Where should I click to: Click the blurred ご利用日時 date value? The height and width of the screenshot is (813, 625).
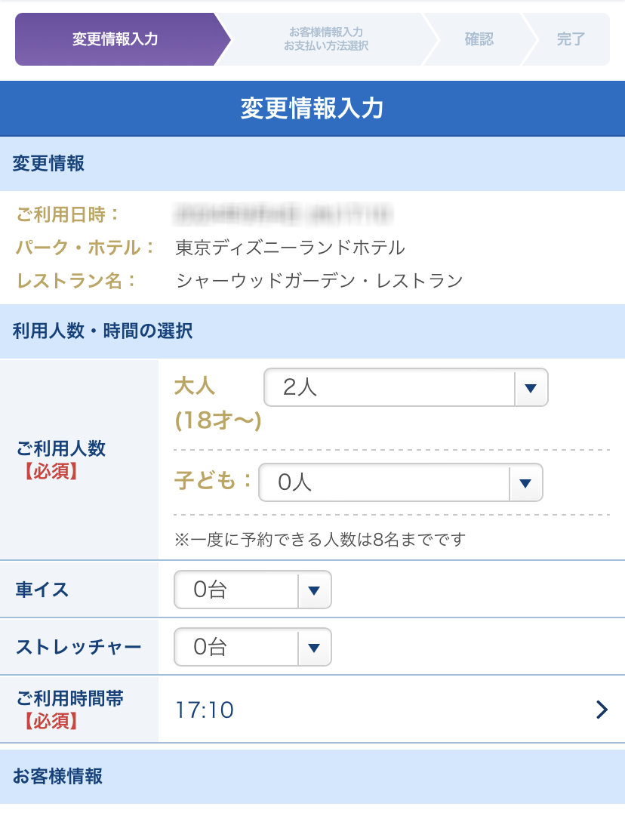coord(284,214)
